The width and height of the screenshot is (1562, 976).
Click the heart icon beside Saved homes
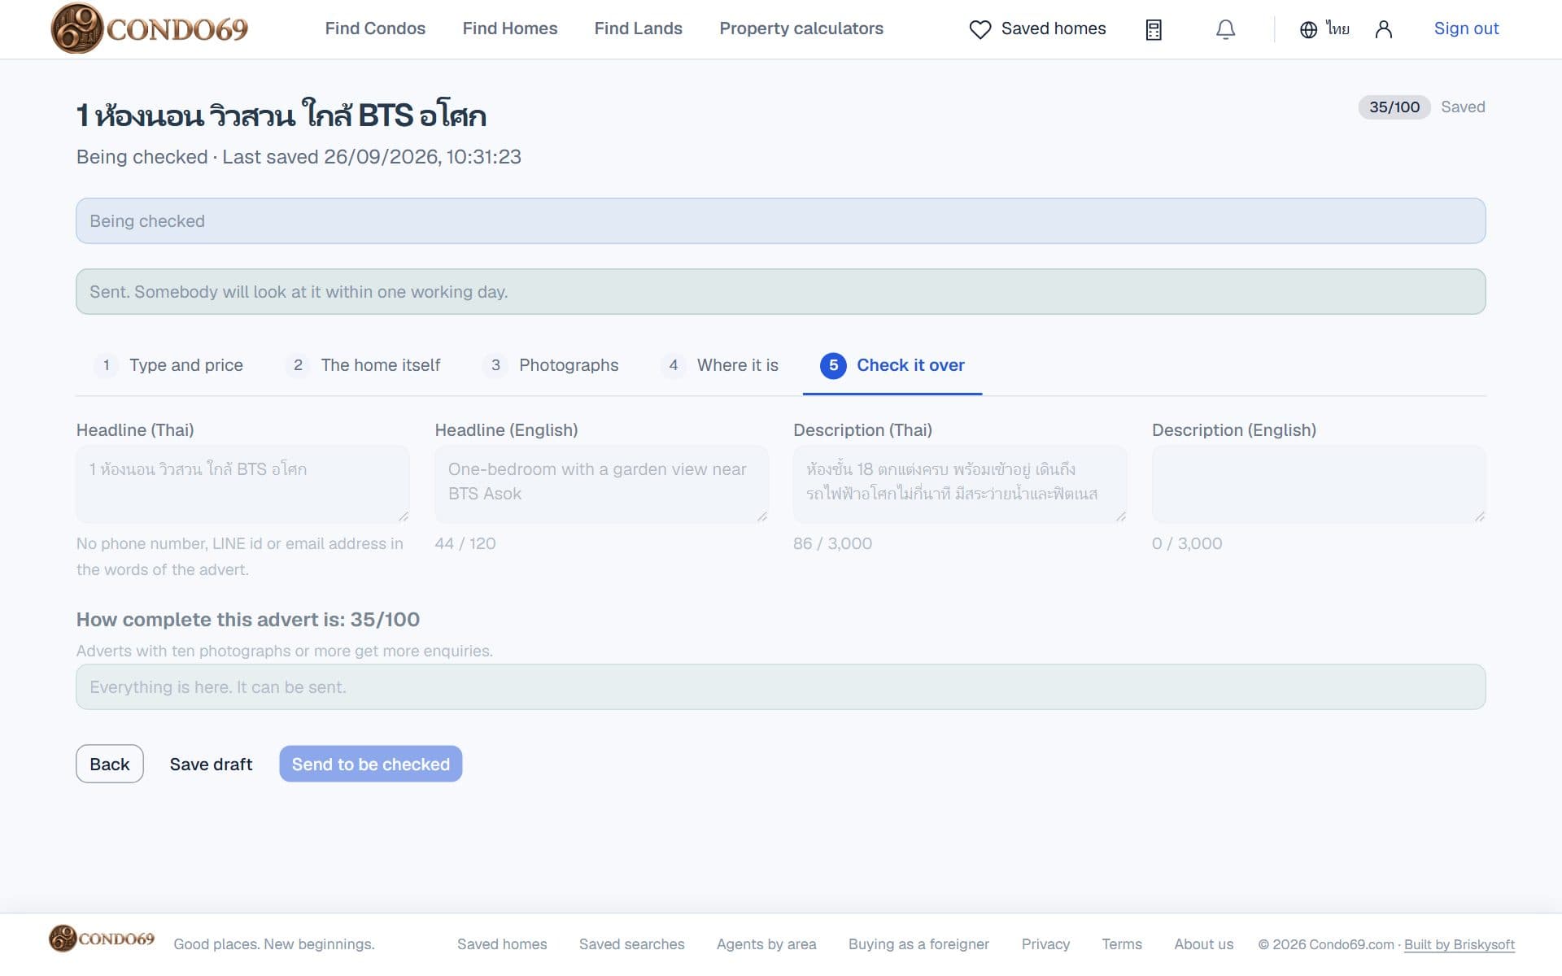tap(980, 29)
